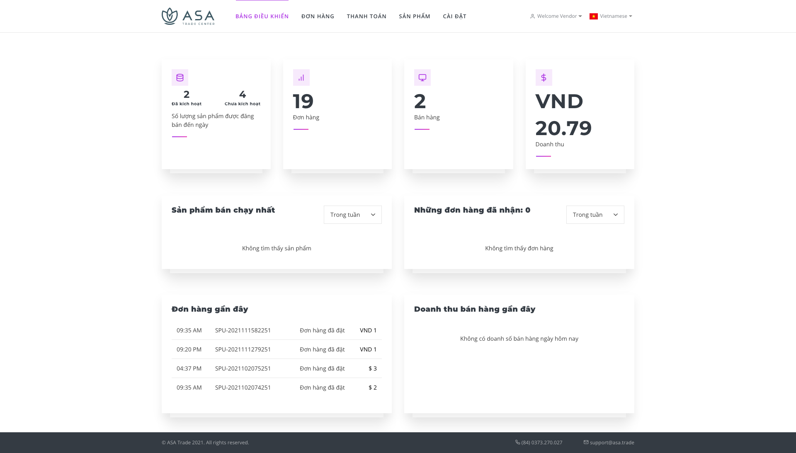Expand Trong tuần filter for received orders
This screenshot has width=796, height=453.
(595, 215)
